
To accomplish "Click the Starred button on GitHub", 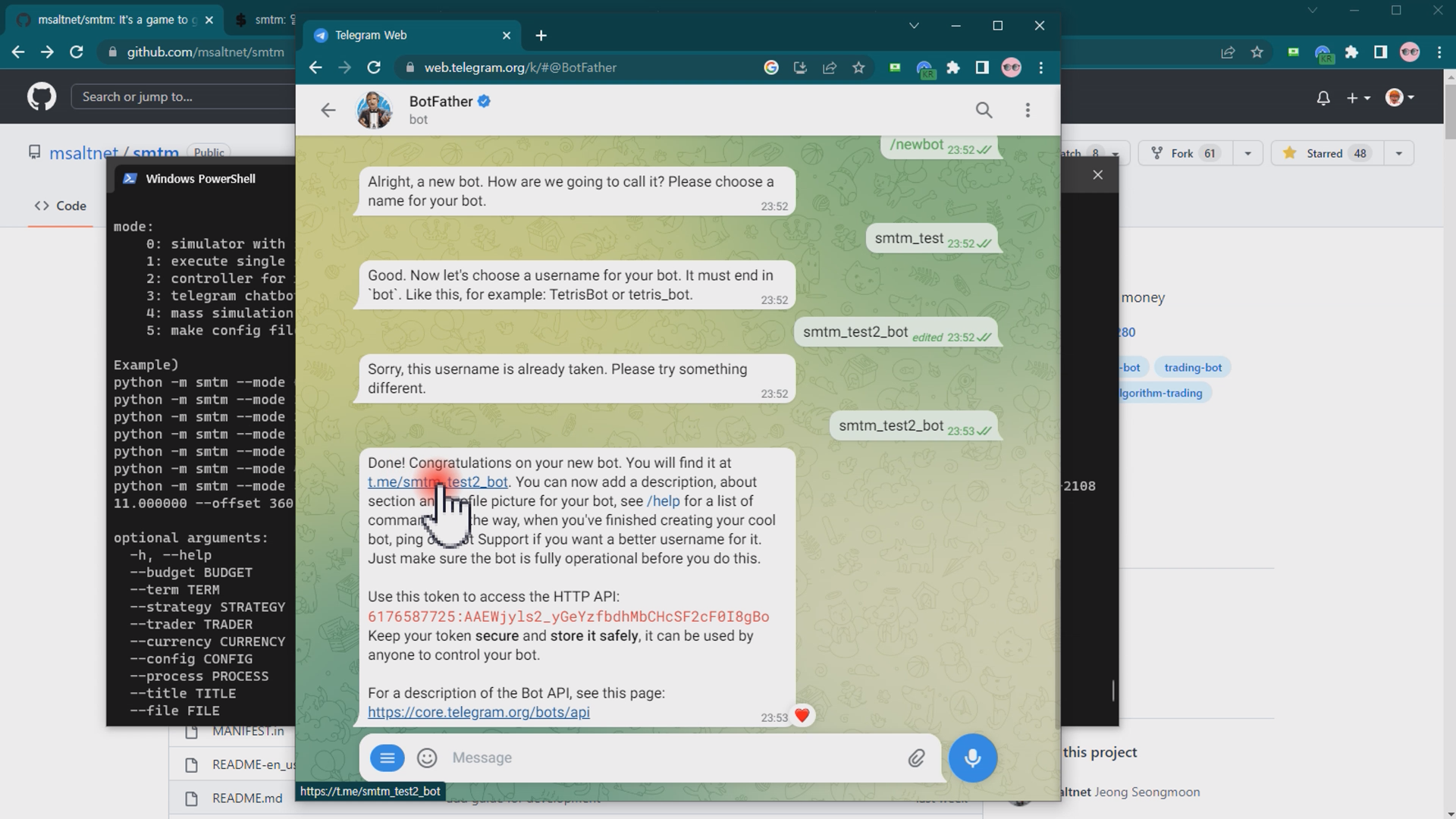I will tap(1327, 153).
